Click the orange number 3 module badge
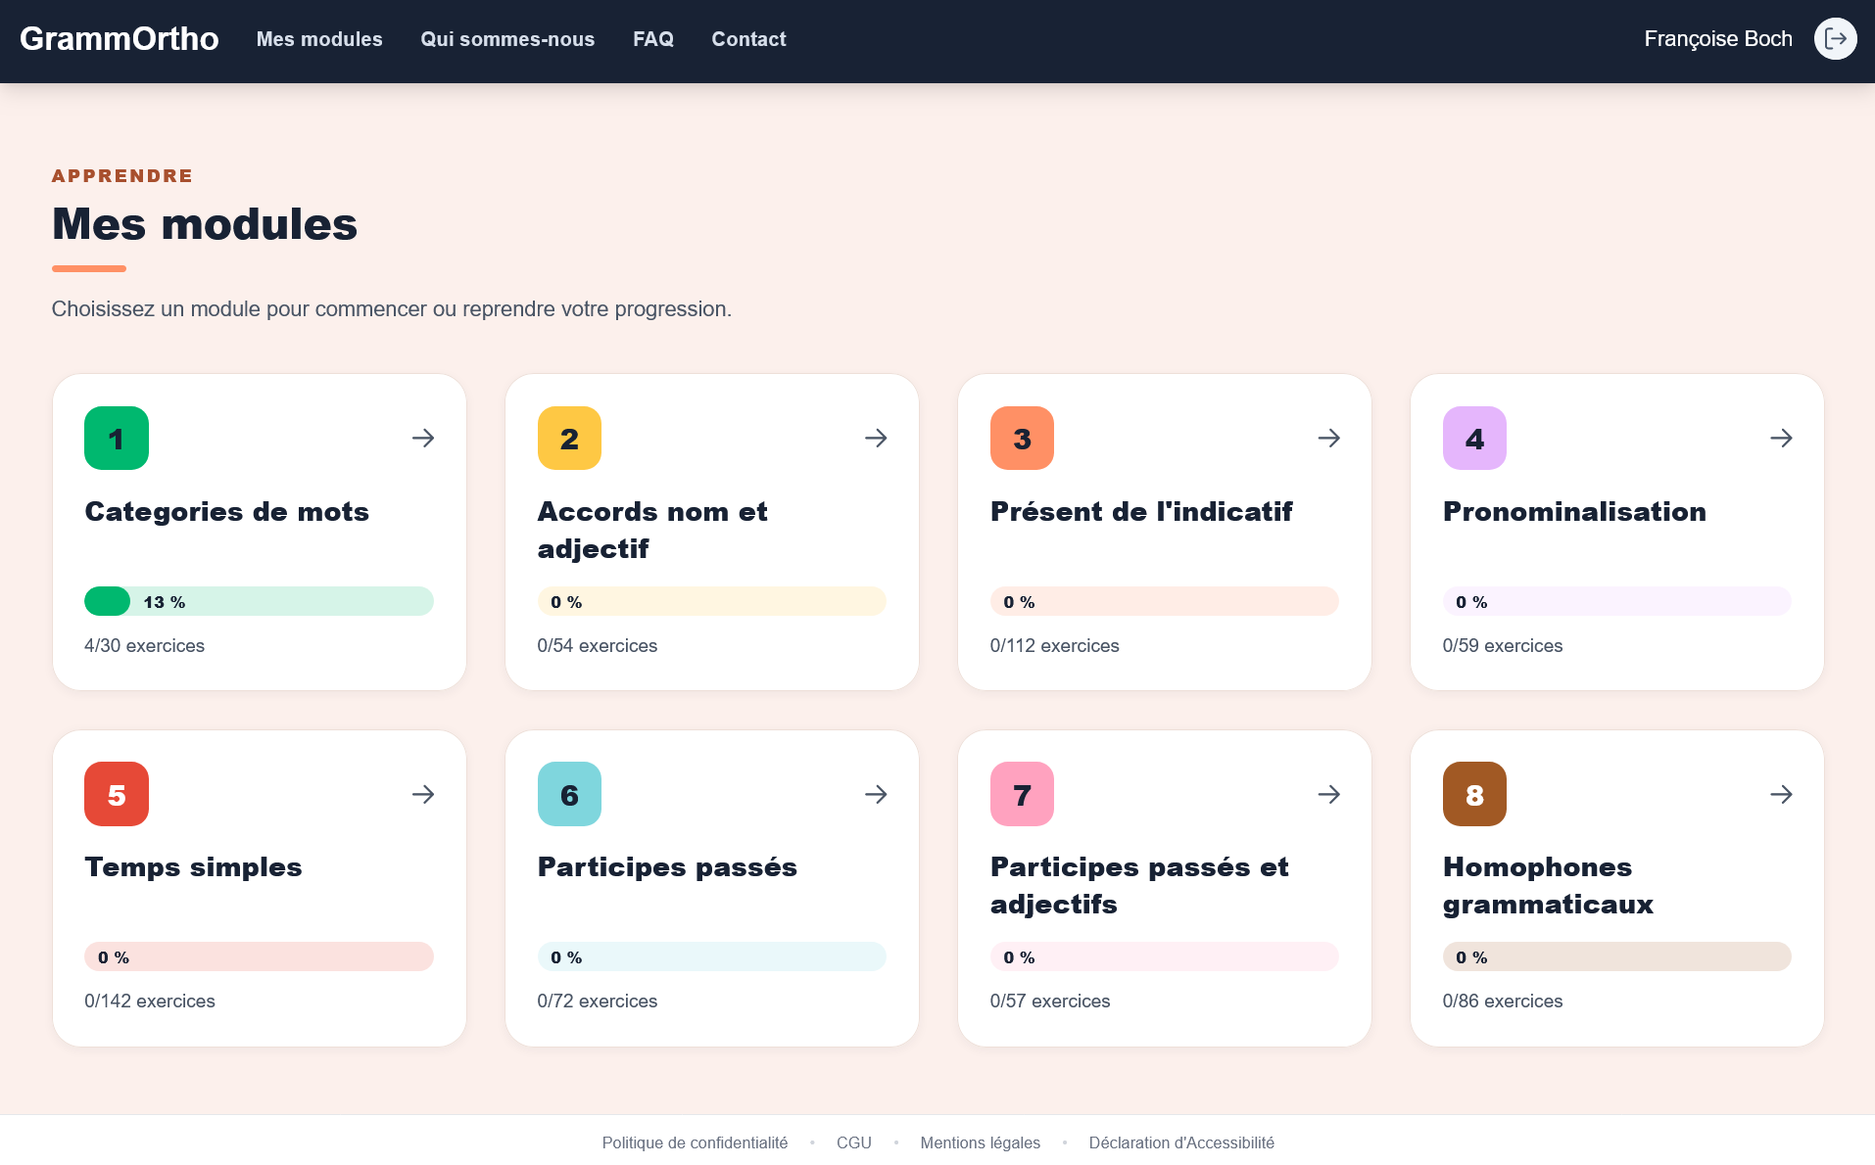 click(x=1022, y=438)
